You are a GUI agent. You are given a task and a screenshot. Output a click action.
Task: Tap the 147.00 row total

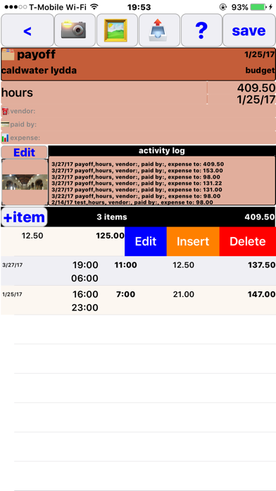pyautogui.click(x=262, y=294)
